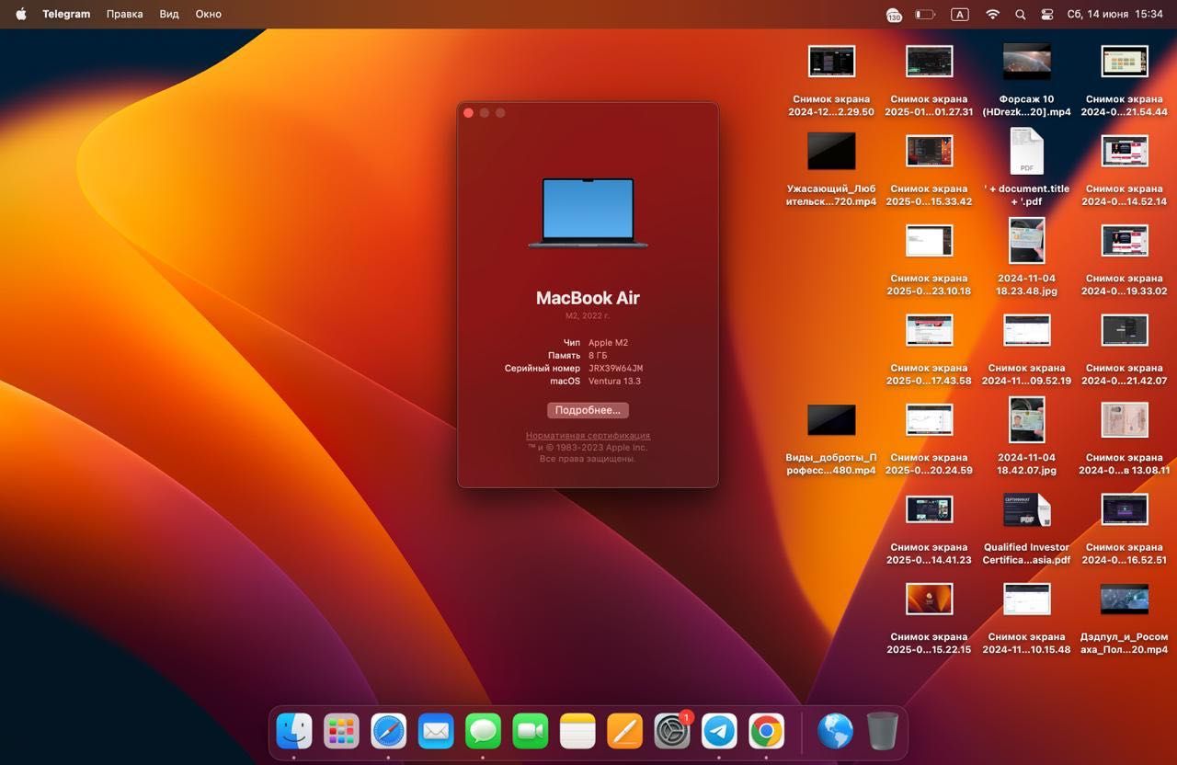Click the MacBook Air title text
The width and height of the screenshot is (1177, 765).
click(588, 298)
